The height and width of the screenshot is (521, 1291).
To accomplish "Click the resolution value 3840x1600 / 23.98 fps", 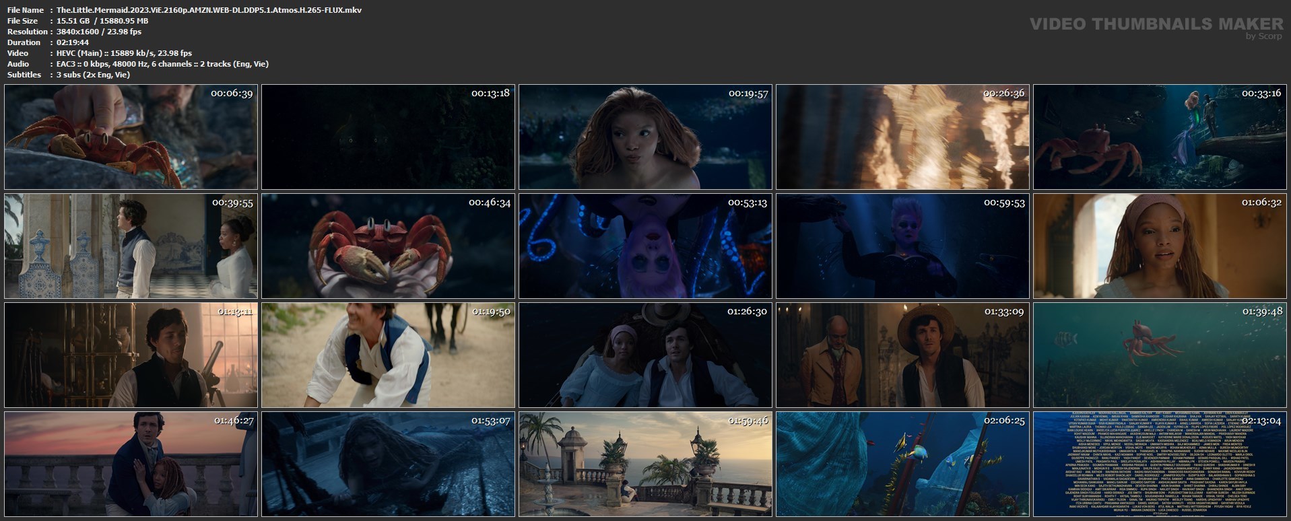I will click(99, 32).
